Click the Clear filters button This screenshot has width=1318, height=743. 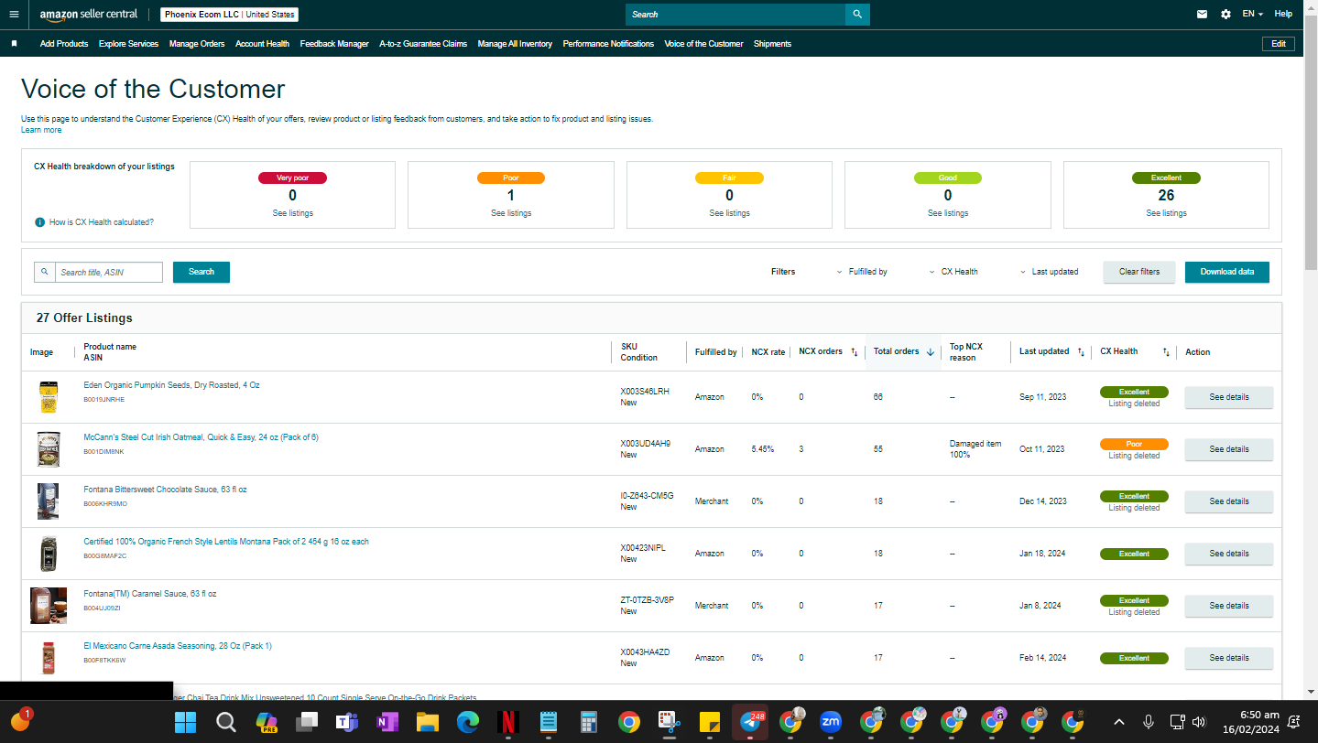1139,272
